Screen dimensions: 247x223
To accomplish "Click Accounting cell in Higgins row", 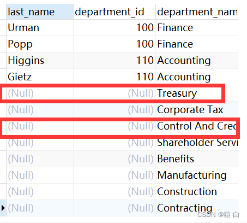I will click(x=197, y=61).
